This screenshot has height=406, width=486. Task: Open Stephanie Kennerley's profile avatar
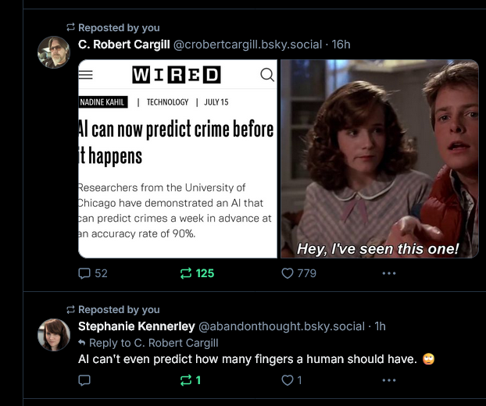(54, 334)
